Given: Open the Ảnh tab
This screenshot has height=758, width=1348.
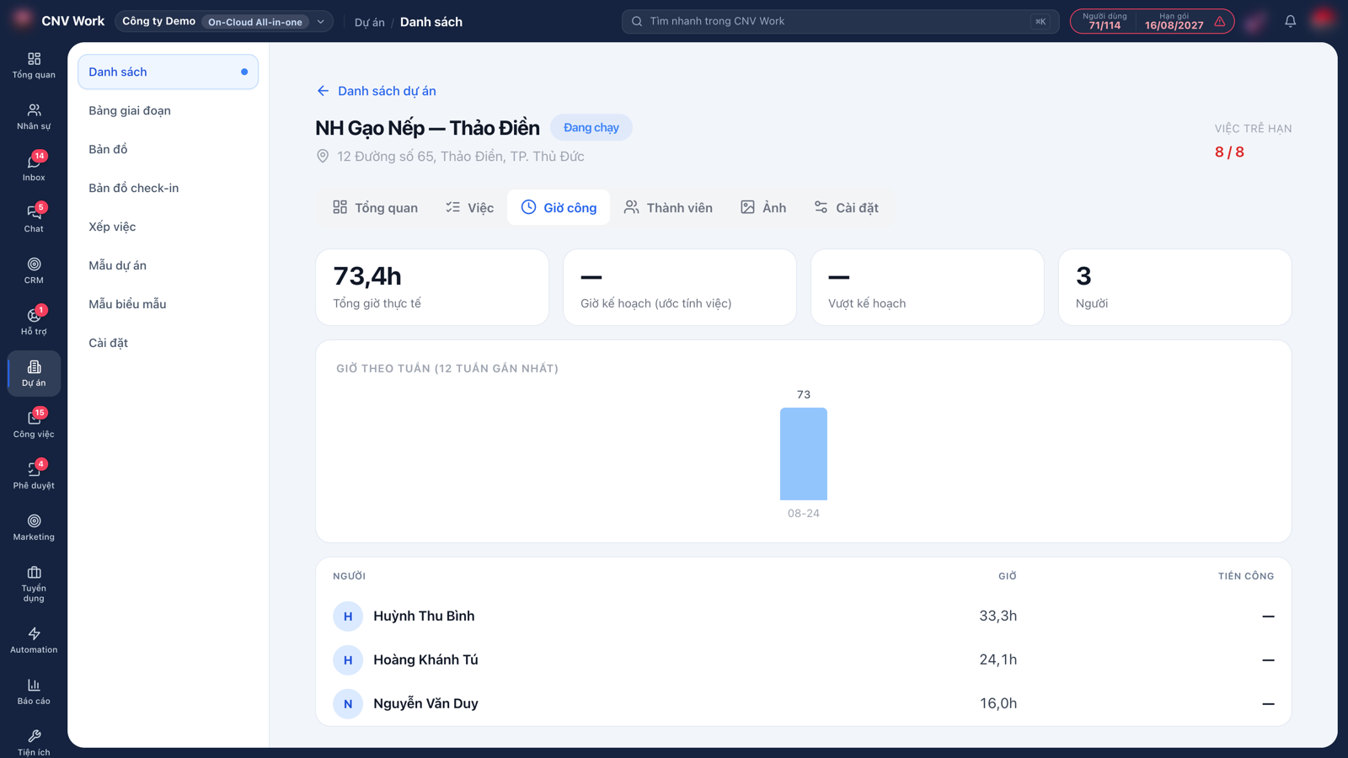Looking at the screenshot, I should coord(763,207).
